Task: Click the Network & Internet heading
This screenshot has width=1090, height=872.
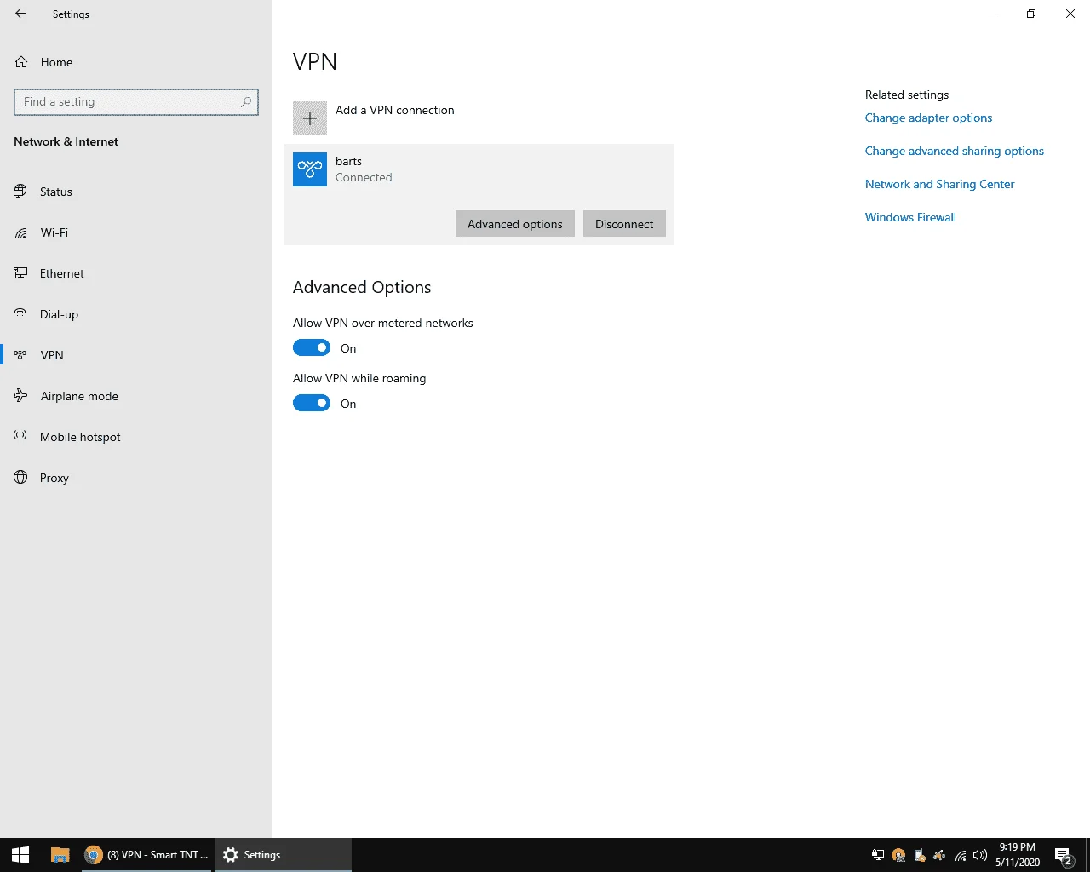Action: (66, 141)
